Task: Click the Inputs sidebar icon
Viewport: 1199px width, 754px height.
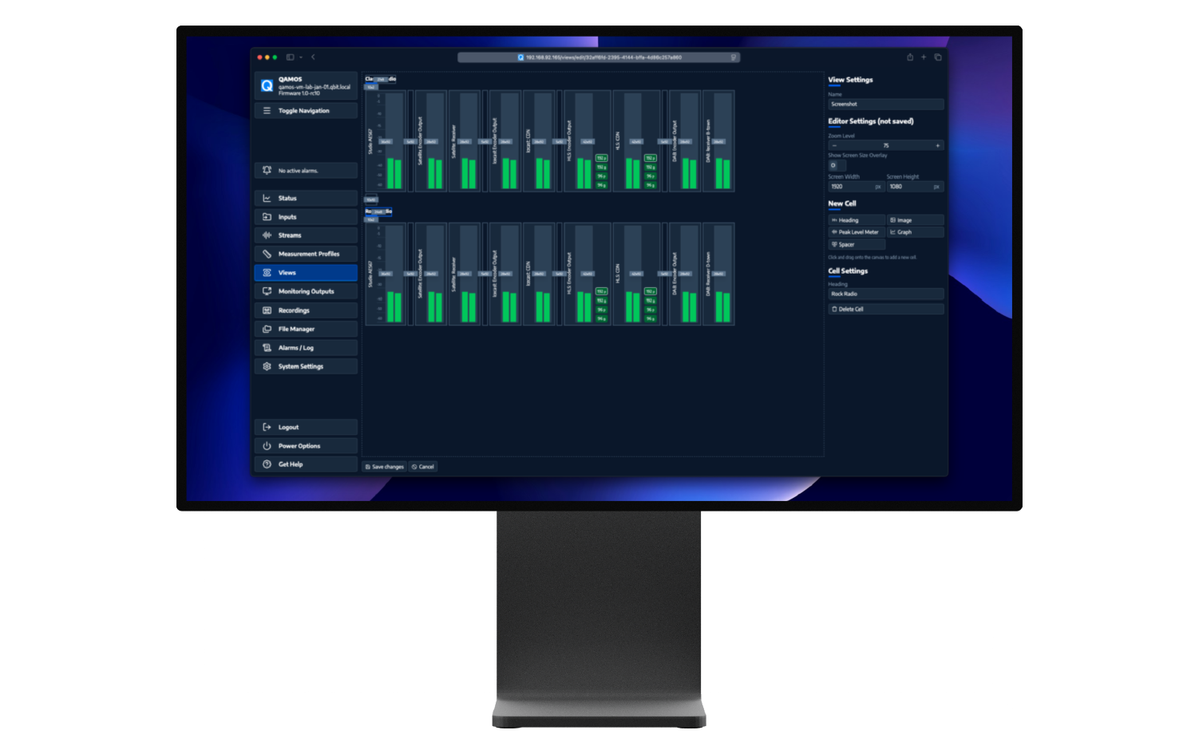Action: [267, 216]
